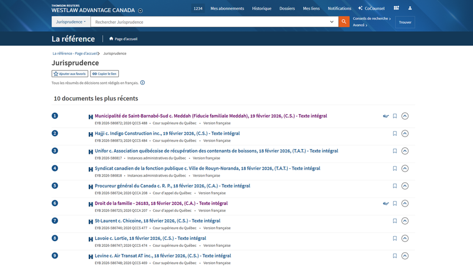Click the info icon beside résumés note
This screenshot has width=473, height=266.
143,83
